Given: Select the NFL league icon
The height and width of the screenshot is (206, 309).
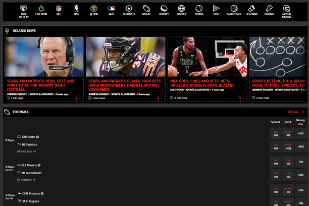Looking at the screenshot, I should click(59, 10).
